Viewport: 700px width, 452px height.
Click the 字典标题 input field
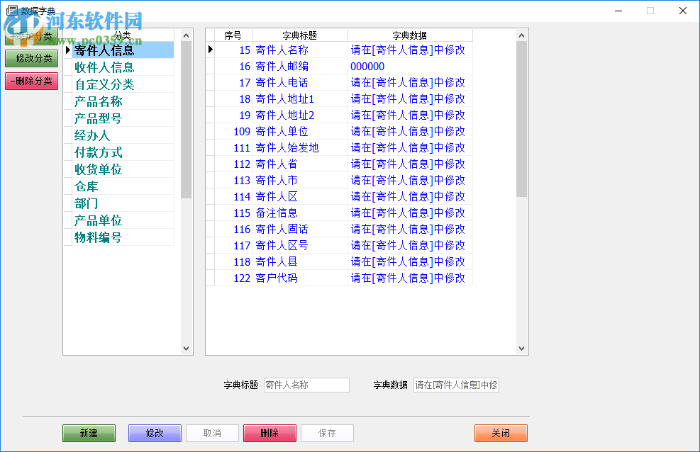306,385
